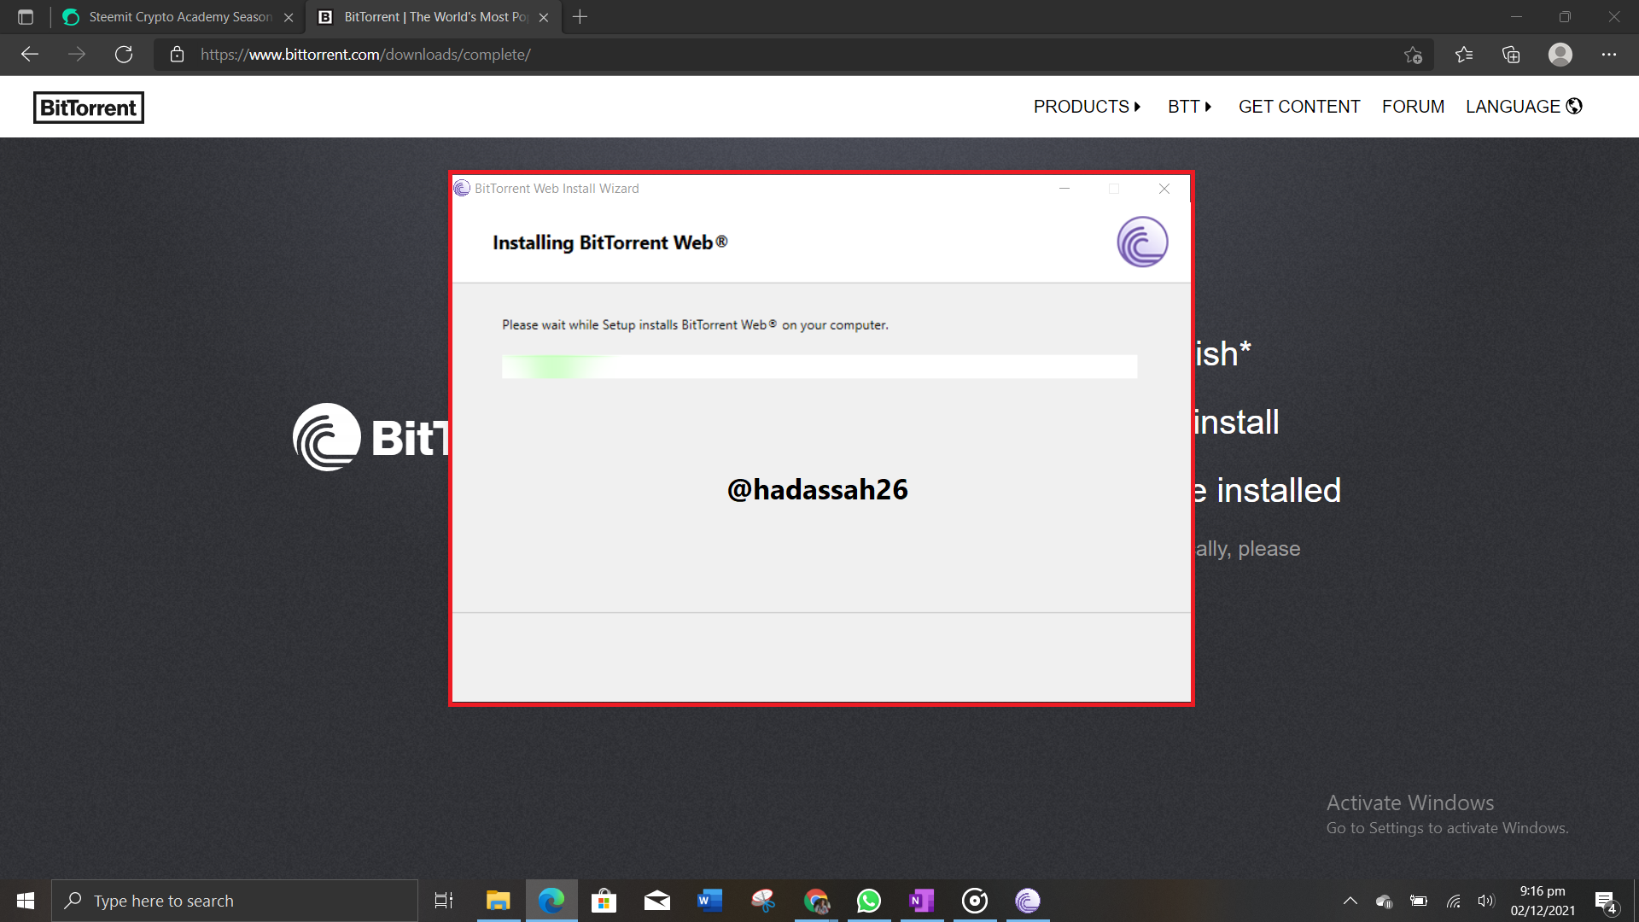Open Microsoft Edge from taskbar
Image resolution: width=1639 pixels, height=922 pixels.
[551, 901]
